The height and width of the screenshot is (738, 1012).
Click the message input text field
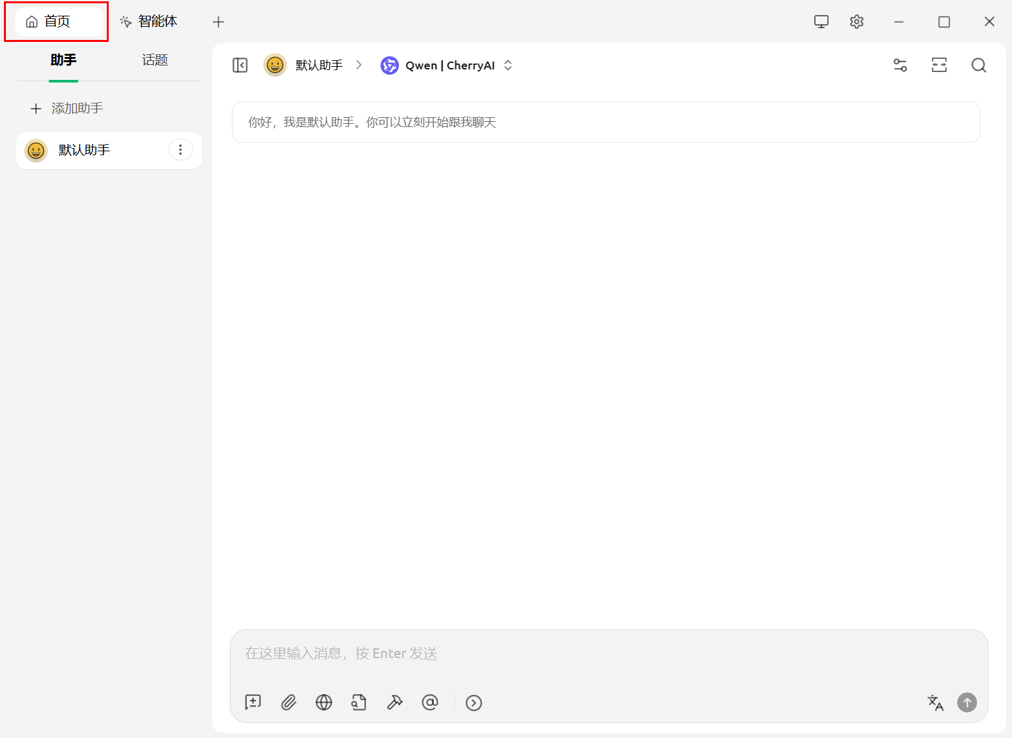[x=608, y=654]
